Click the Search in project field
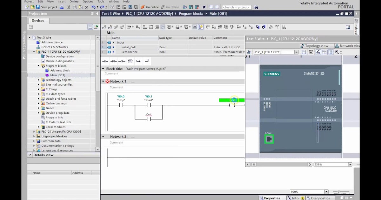Screen dimensions: 381x200 pyautogui.click(x=237, y=7)
